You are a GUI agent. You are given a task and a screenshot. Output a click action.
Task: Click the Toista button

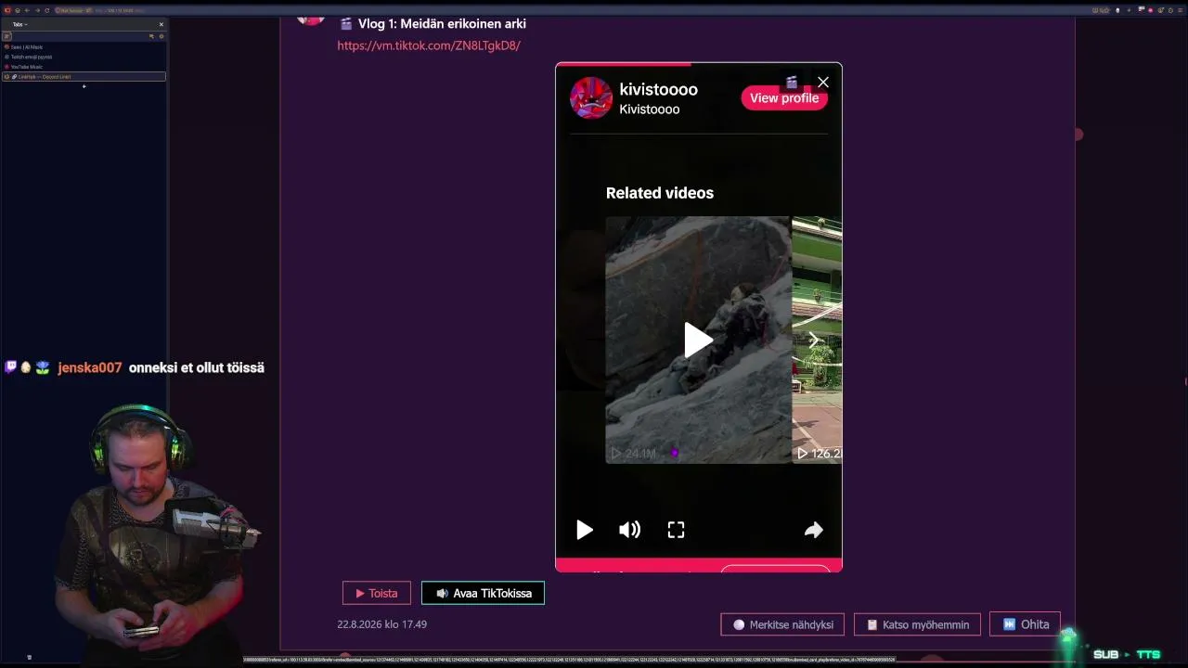tap(377, 593)
